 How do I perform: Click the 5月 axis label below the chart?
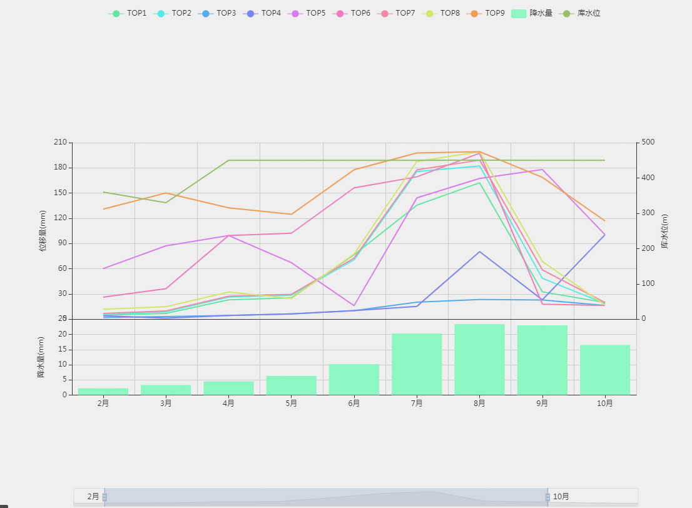(290, 404)
